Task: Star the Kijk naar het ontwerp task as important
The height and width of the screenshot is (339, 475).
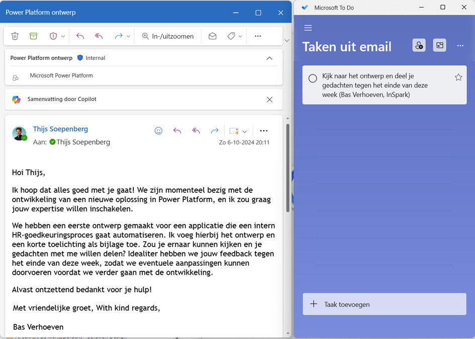Action: pos(458,77)
